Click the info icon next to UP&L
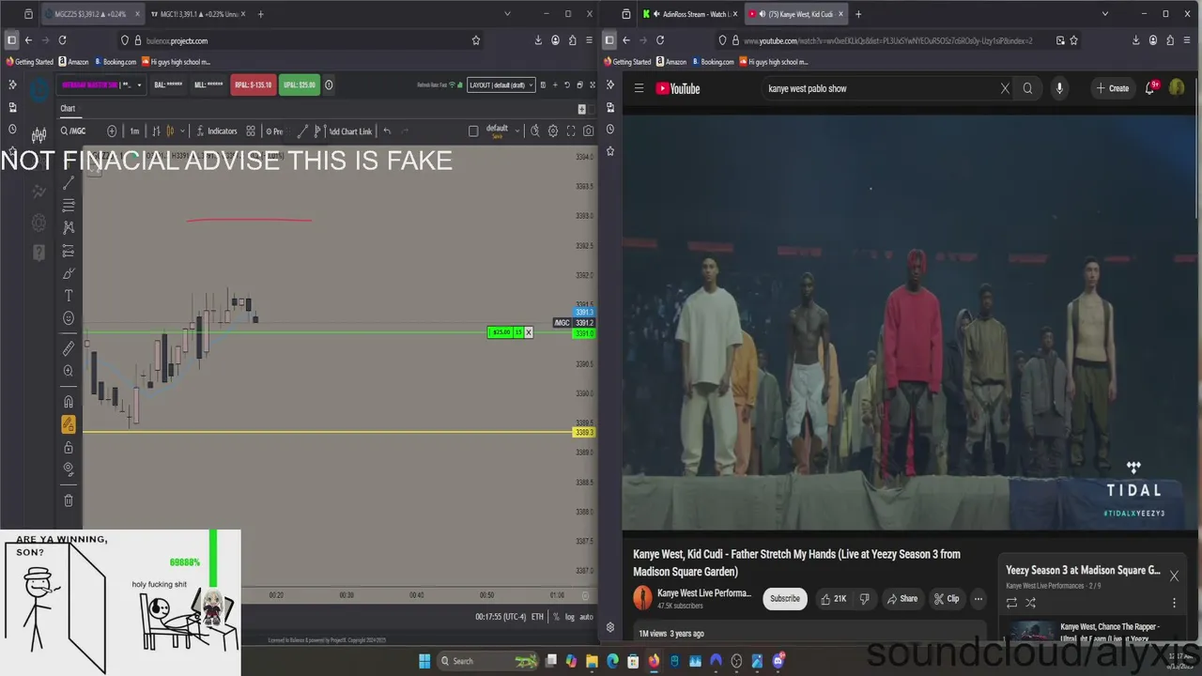The image size is (1202, 676). pos(329,84)
